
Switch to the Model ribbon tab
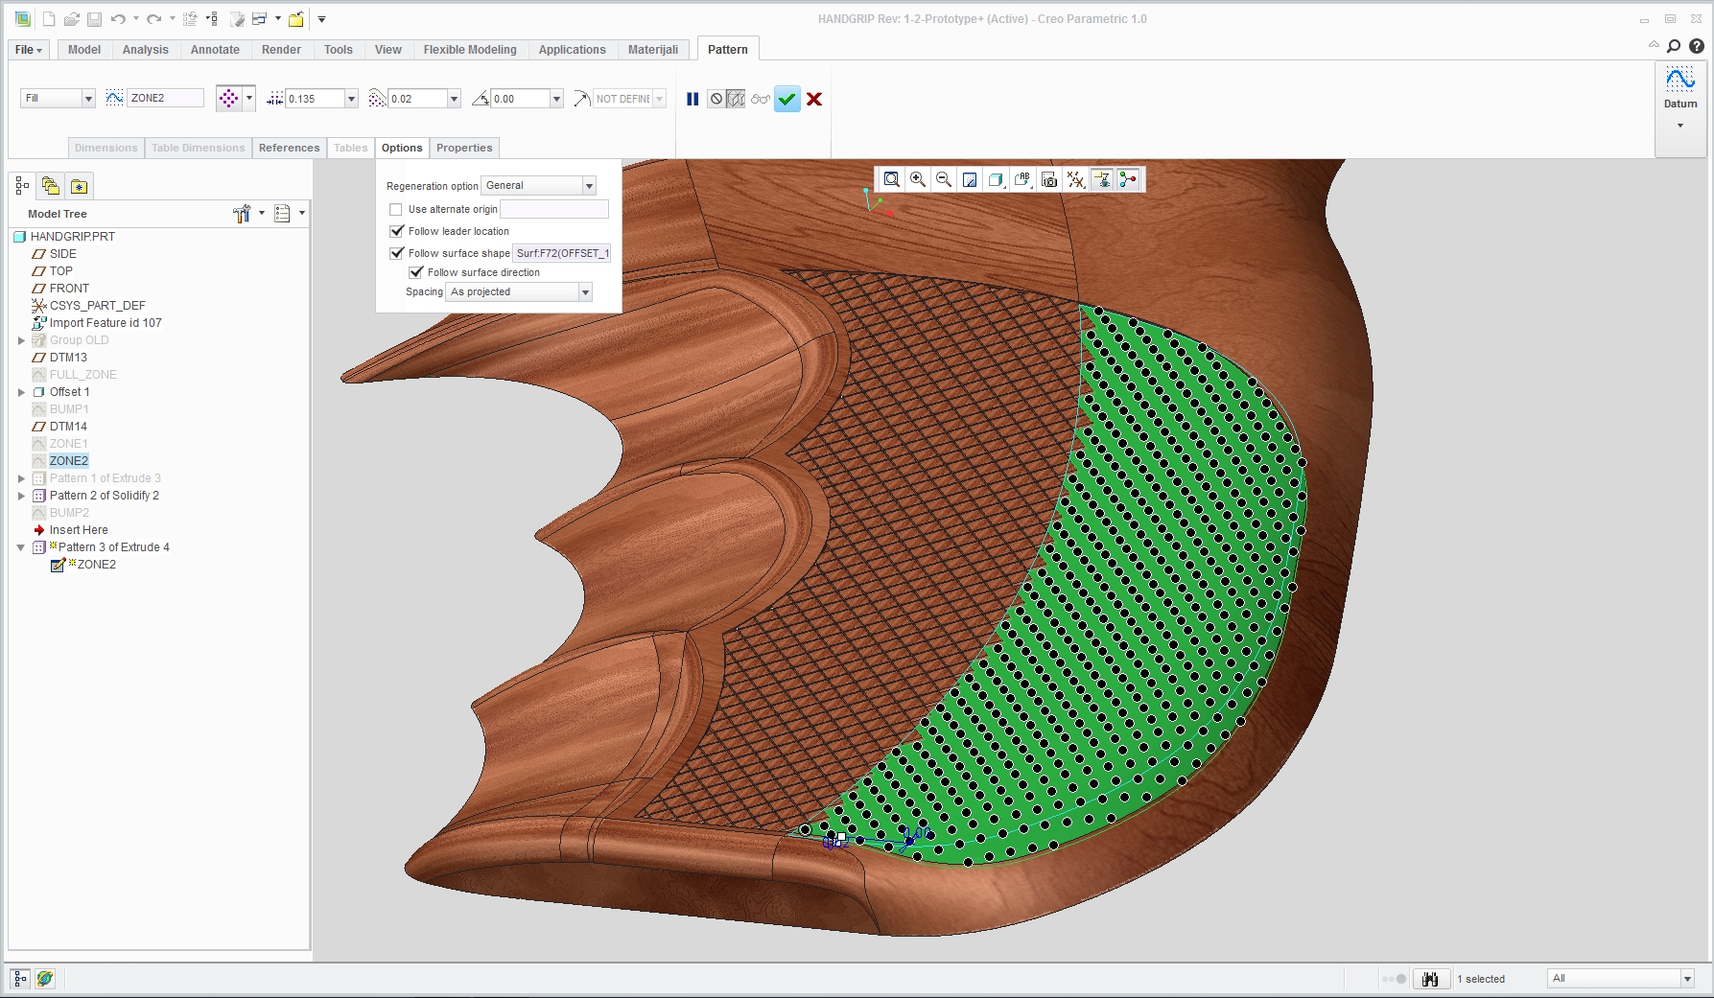click(x=84, y=50)
